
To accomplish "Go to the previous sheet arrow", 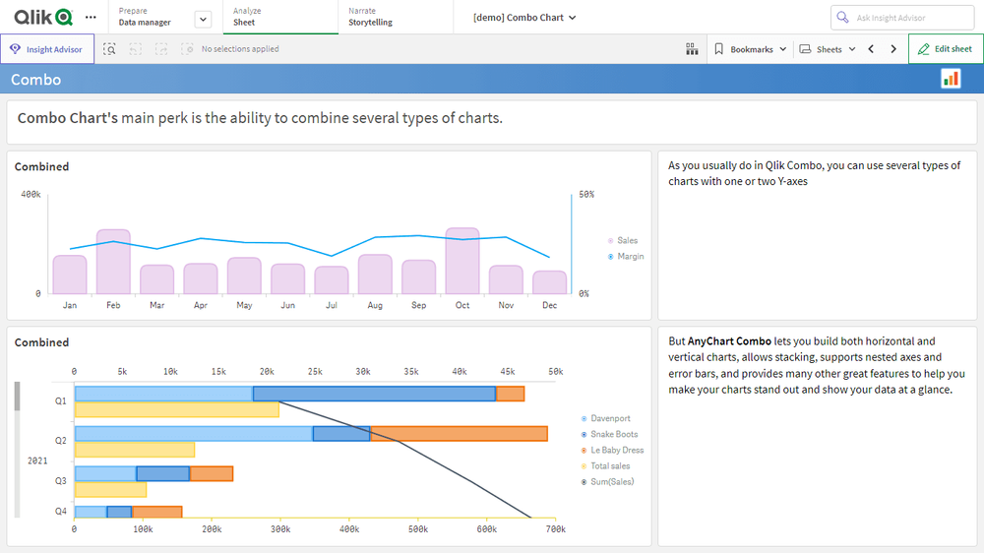I will [x=871, y=49].
